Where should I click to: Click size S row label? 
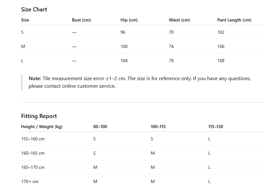22,32
